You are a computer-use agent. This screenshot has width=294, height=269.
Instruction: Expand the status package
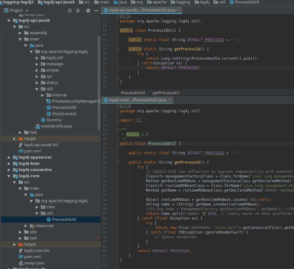[37, 83]
